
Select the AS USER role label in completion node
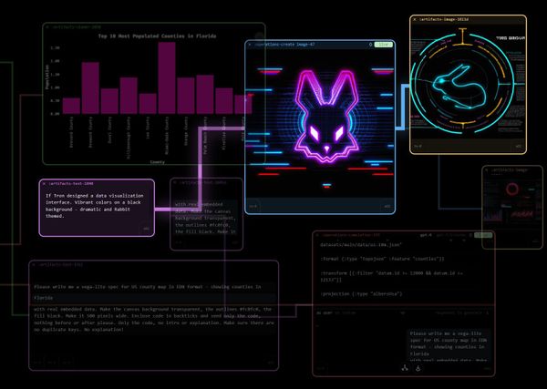click(324, 313)
